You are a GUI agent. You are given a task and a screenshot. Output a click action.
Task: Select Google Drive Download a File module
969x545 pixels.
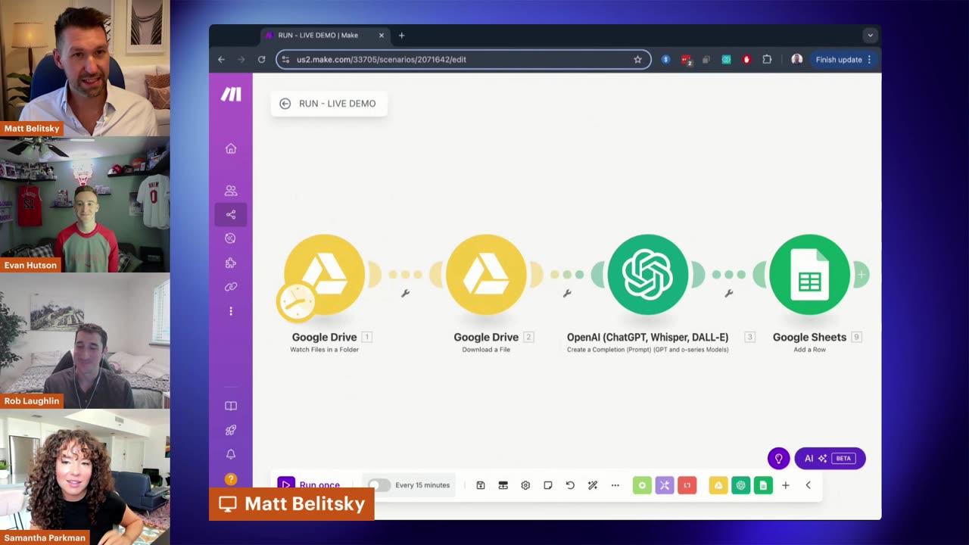pyautogui.click(x=486, y=274)
